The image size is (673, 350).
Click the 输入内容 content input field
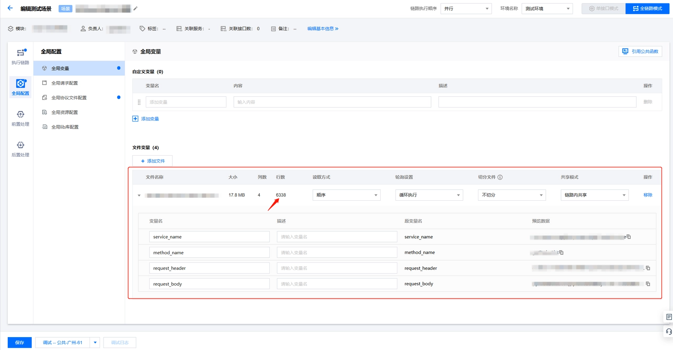tap(332, 102)
